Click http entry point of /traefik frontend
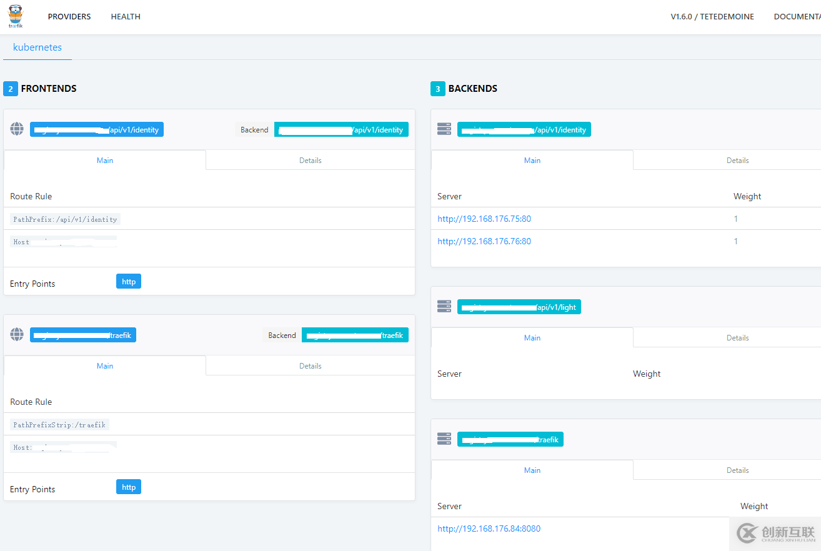This screenshot has height=551, width=821. point(129,487)
